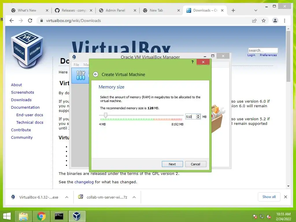Click the share page icon in Chrome toolbar
296x222 pixels.
coord(254,21)
